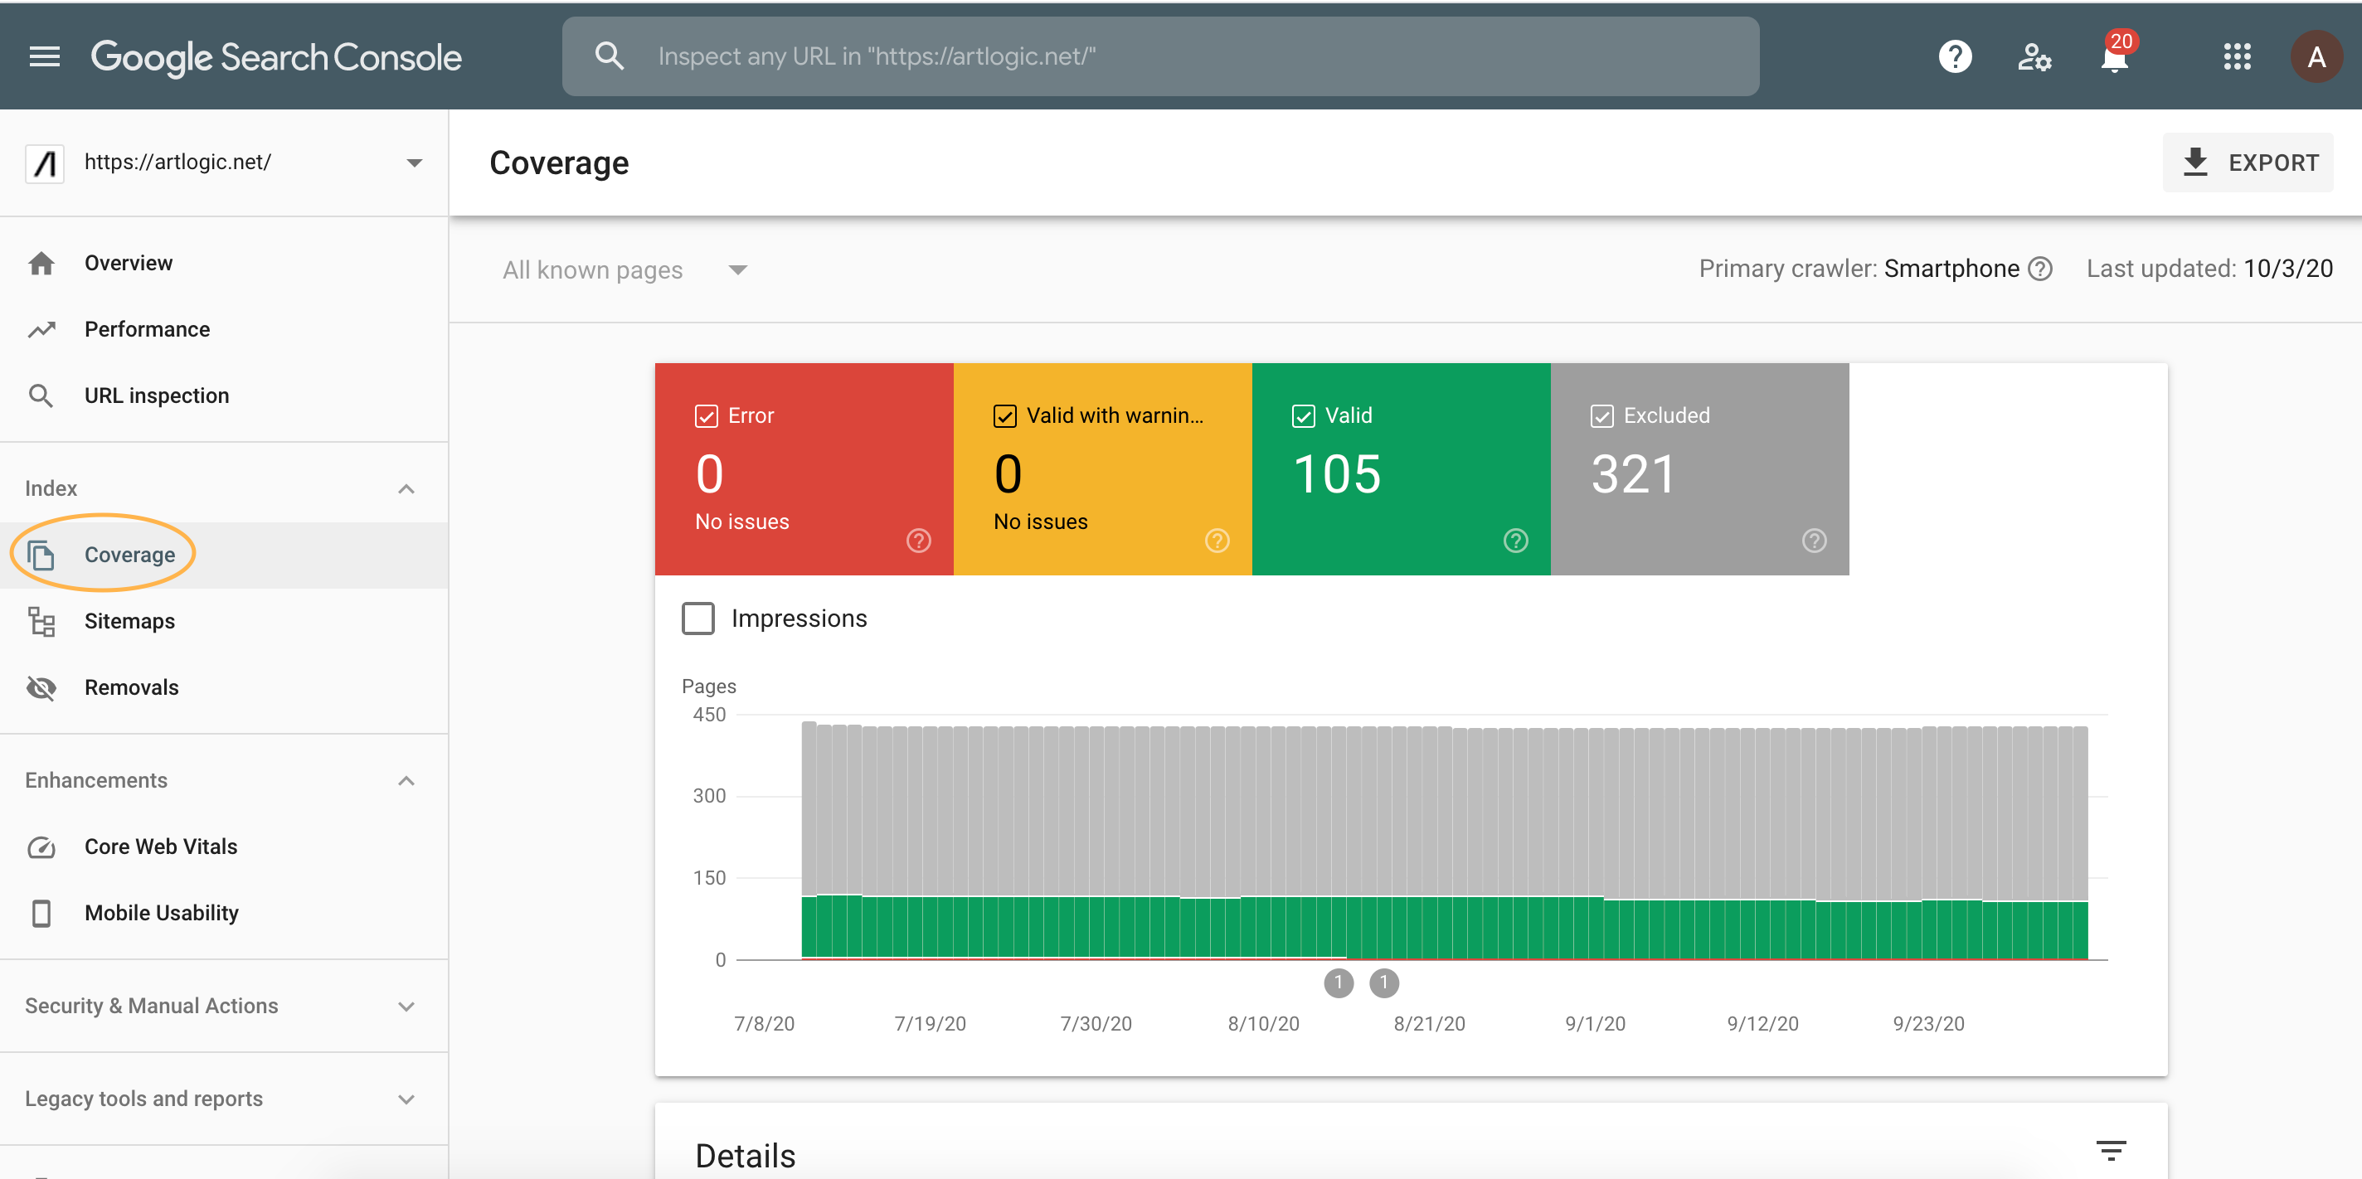Screen dimensions: 2362x1179
Task: Collapse the Enhancements section
Action: (406, 781)
